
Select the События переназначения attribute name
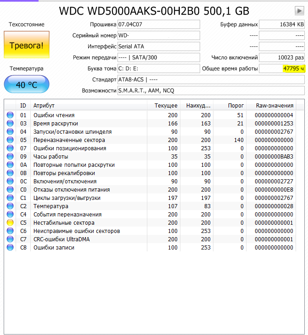67,215
